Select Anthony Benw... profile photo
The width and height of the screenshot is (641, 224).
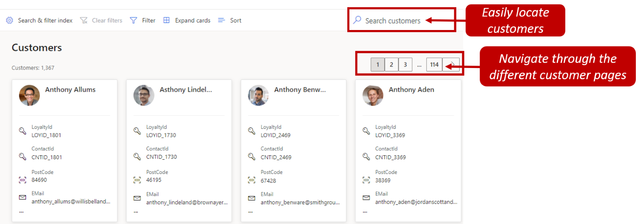[x=258, y=95]
